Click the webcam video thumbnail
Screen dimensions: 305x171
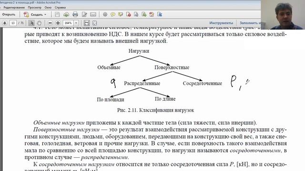point(283,15)
